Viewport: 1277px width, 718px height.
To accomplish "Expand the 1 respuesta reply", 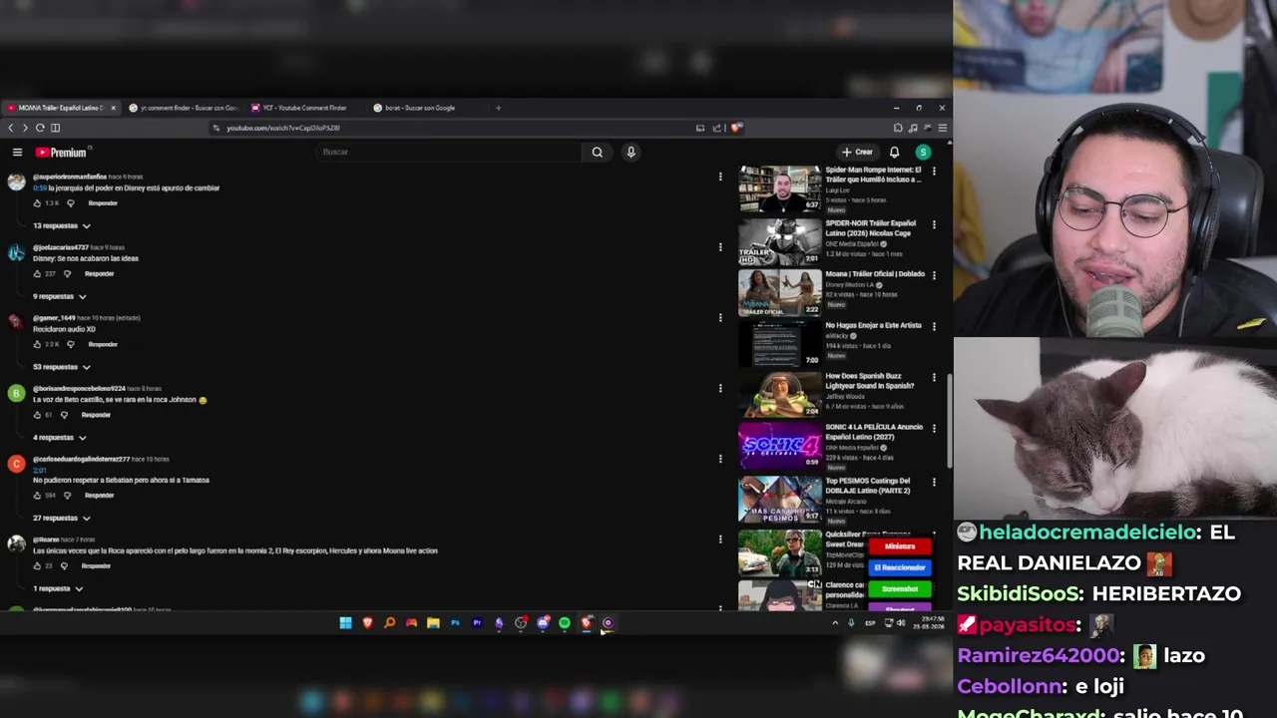I will click(x=58, y=589).
